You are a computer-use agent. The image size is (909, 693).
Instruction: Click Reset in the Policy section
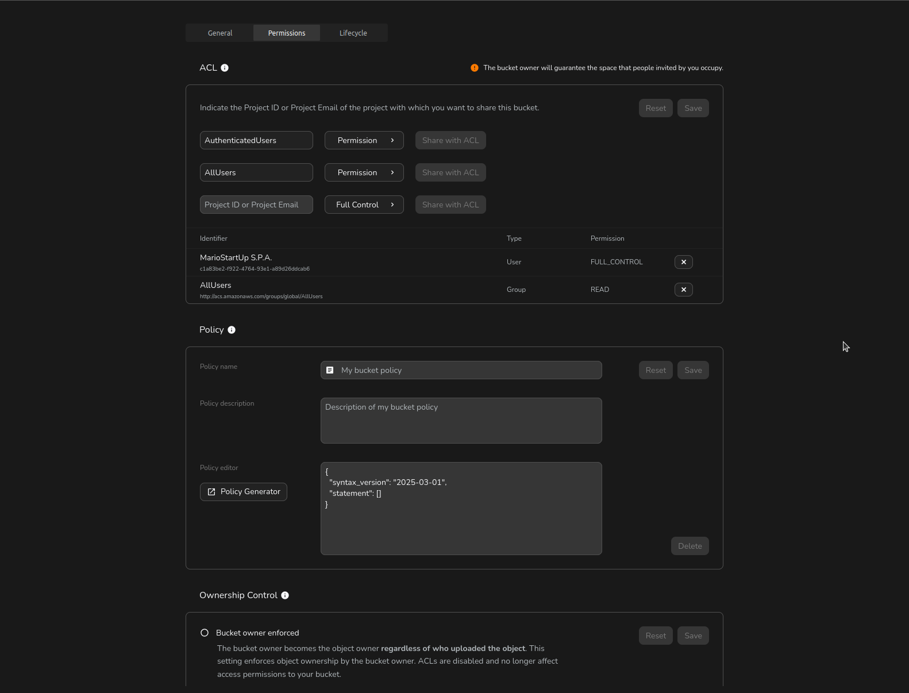click(656, 370)
